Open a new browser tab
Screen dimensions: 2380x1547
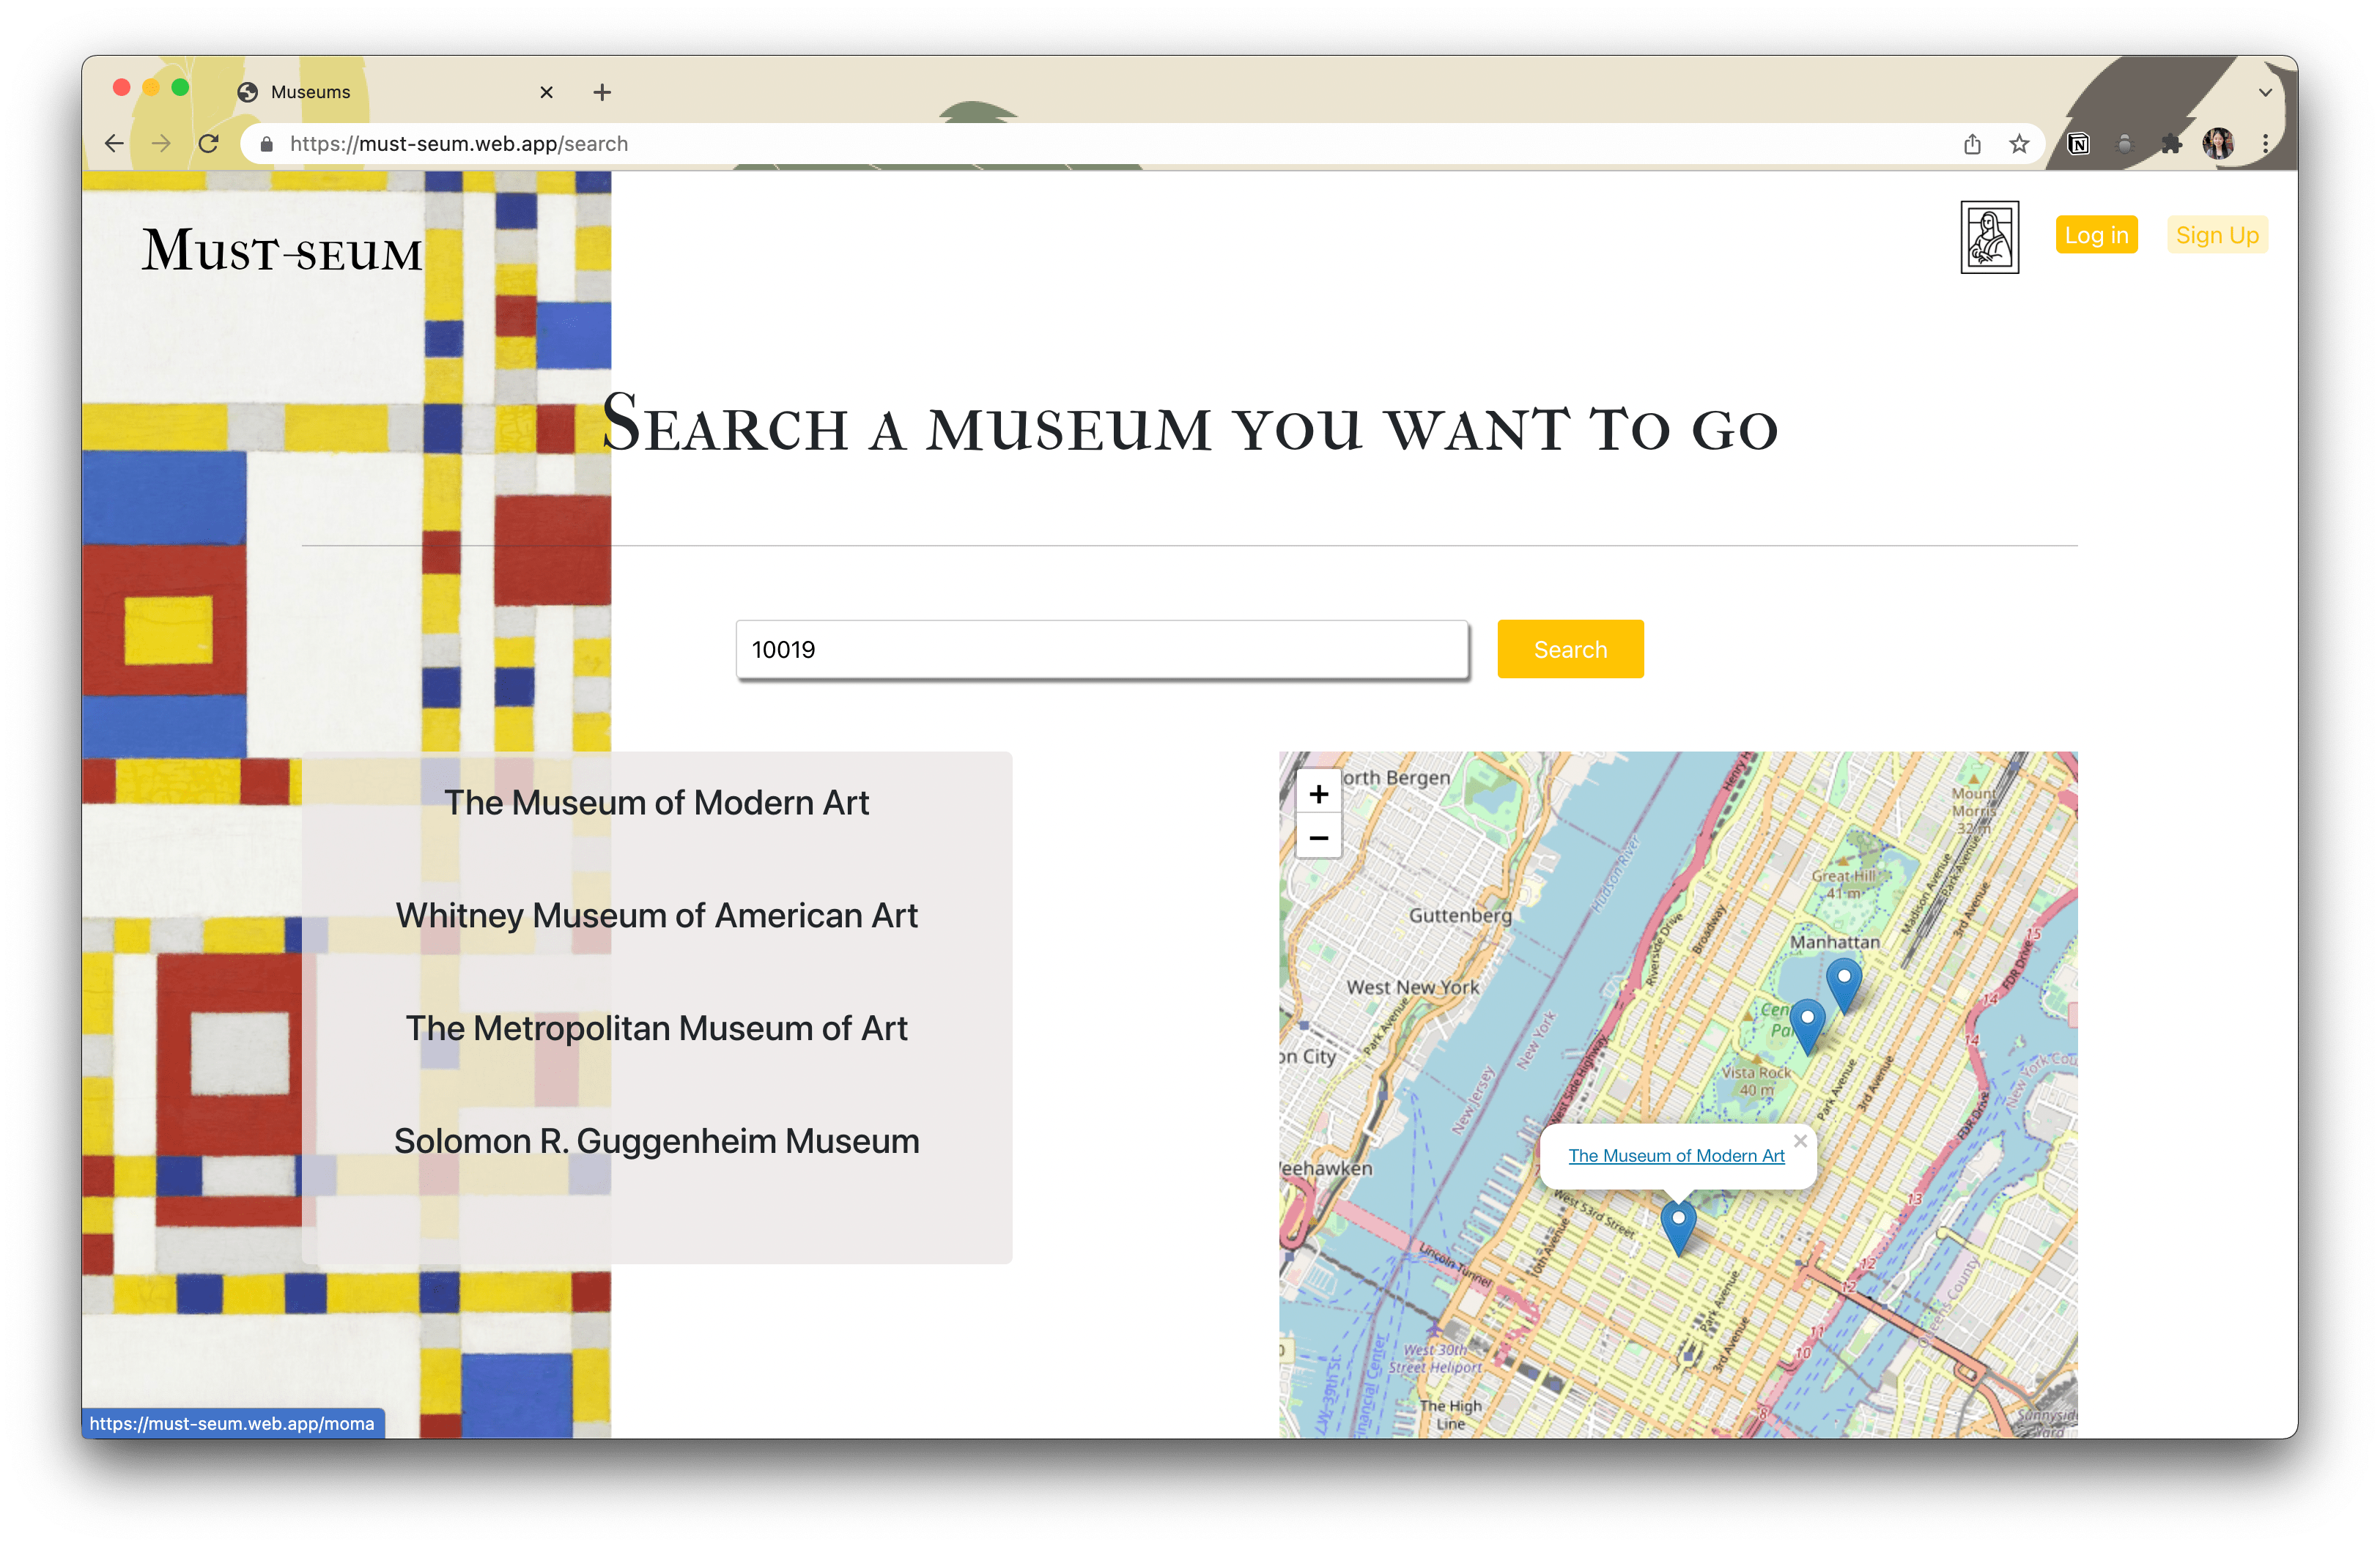point(602,92)
